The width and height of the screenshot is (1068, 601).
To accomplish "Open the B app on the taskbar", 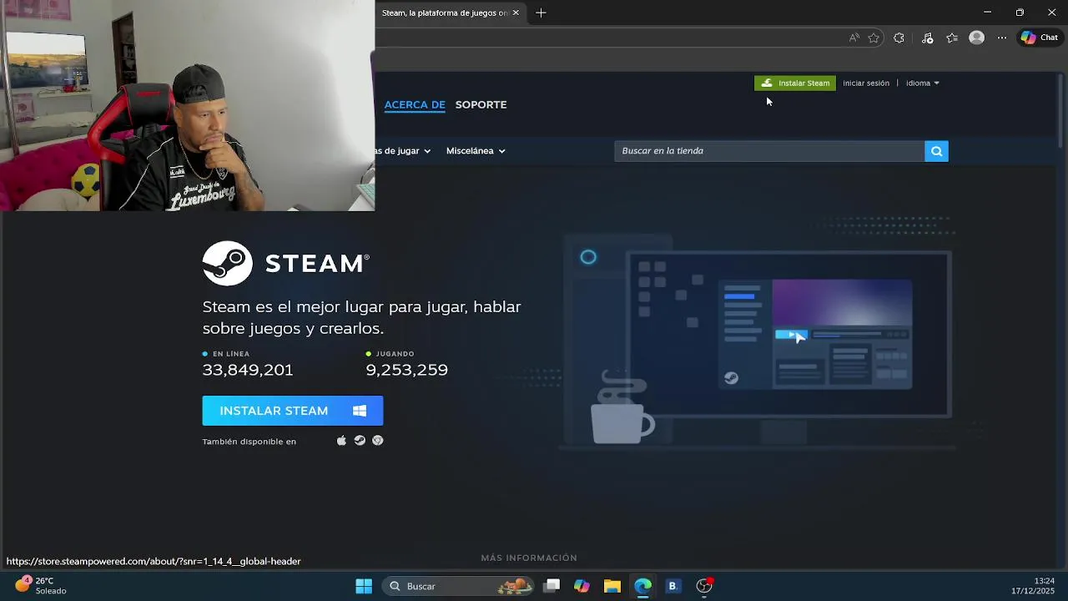I will point(673,586).
